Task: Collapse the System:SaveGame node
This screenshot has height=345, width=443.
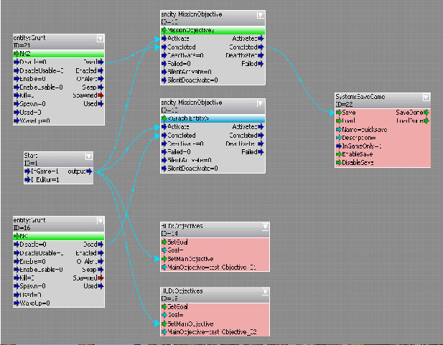Action: (426, 98)
